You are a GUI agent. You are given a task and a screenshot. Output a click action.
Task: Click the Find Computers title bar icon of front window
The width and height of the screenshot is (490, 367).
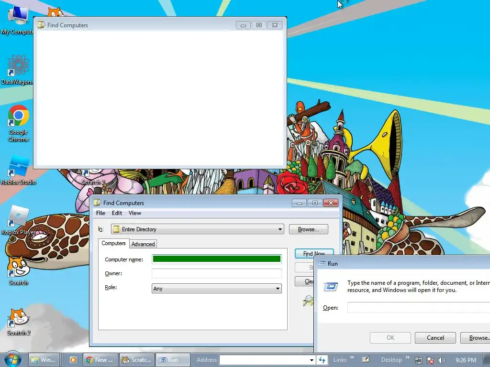pos(97,203)
